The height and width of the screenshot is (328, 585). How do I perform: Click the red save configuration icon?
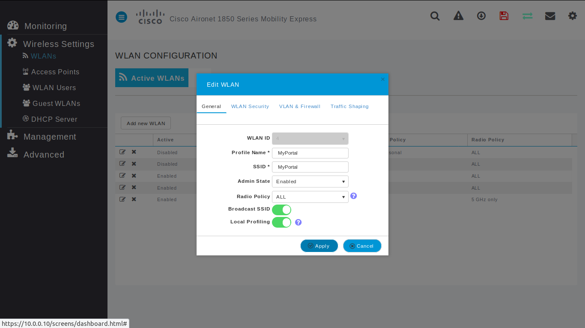[504, 16]
